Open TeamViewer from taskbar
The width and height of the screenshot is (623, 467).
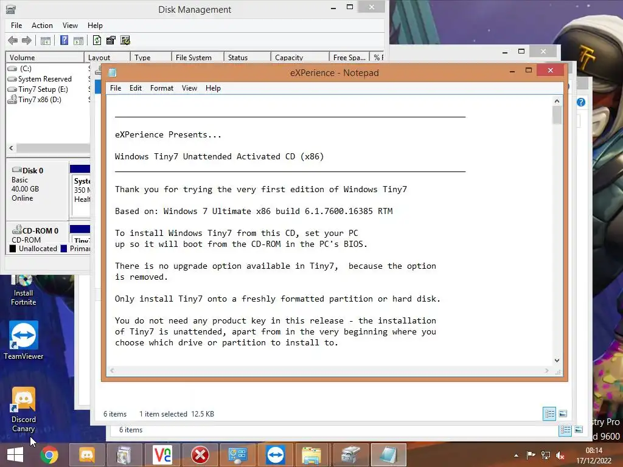(276, 455)
